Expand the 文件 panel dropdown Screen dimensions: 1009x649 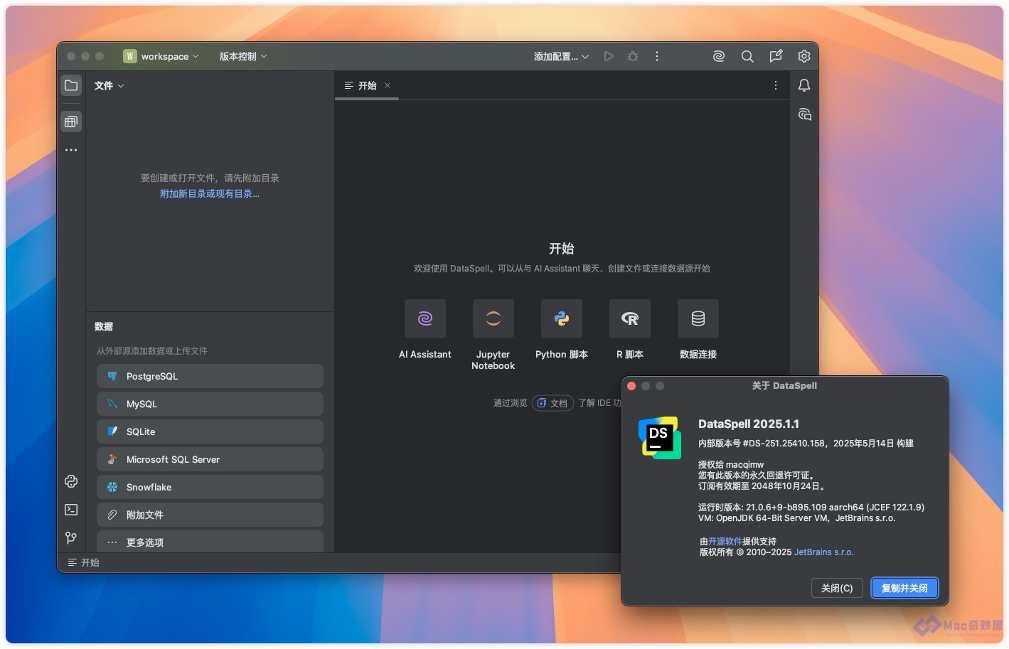[110, 85]
